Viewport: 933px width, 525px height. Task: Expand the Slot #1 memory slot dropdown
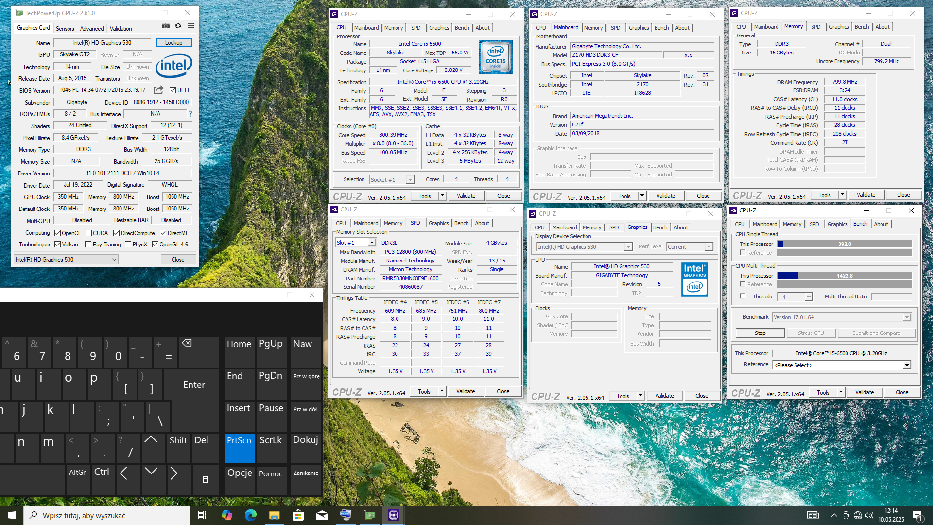372,243
